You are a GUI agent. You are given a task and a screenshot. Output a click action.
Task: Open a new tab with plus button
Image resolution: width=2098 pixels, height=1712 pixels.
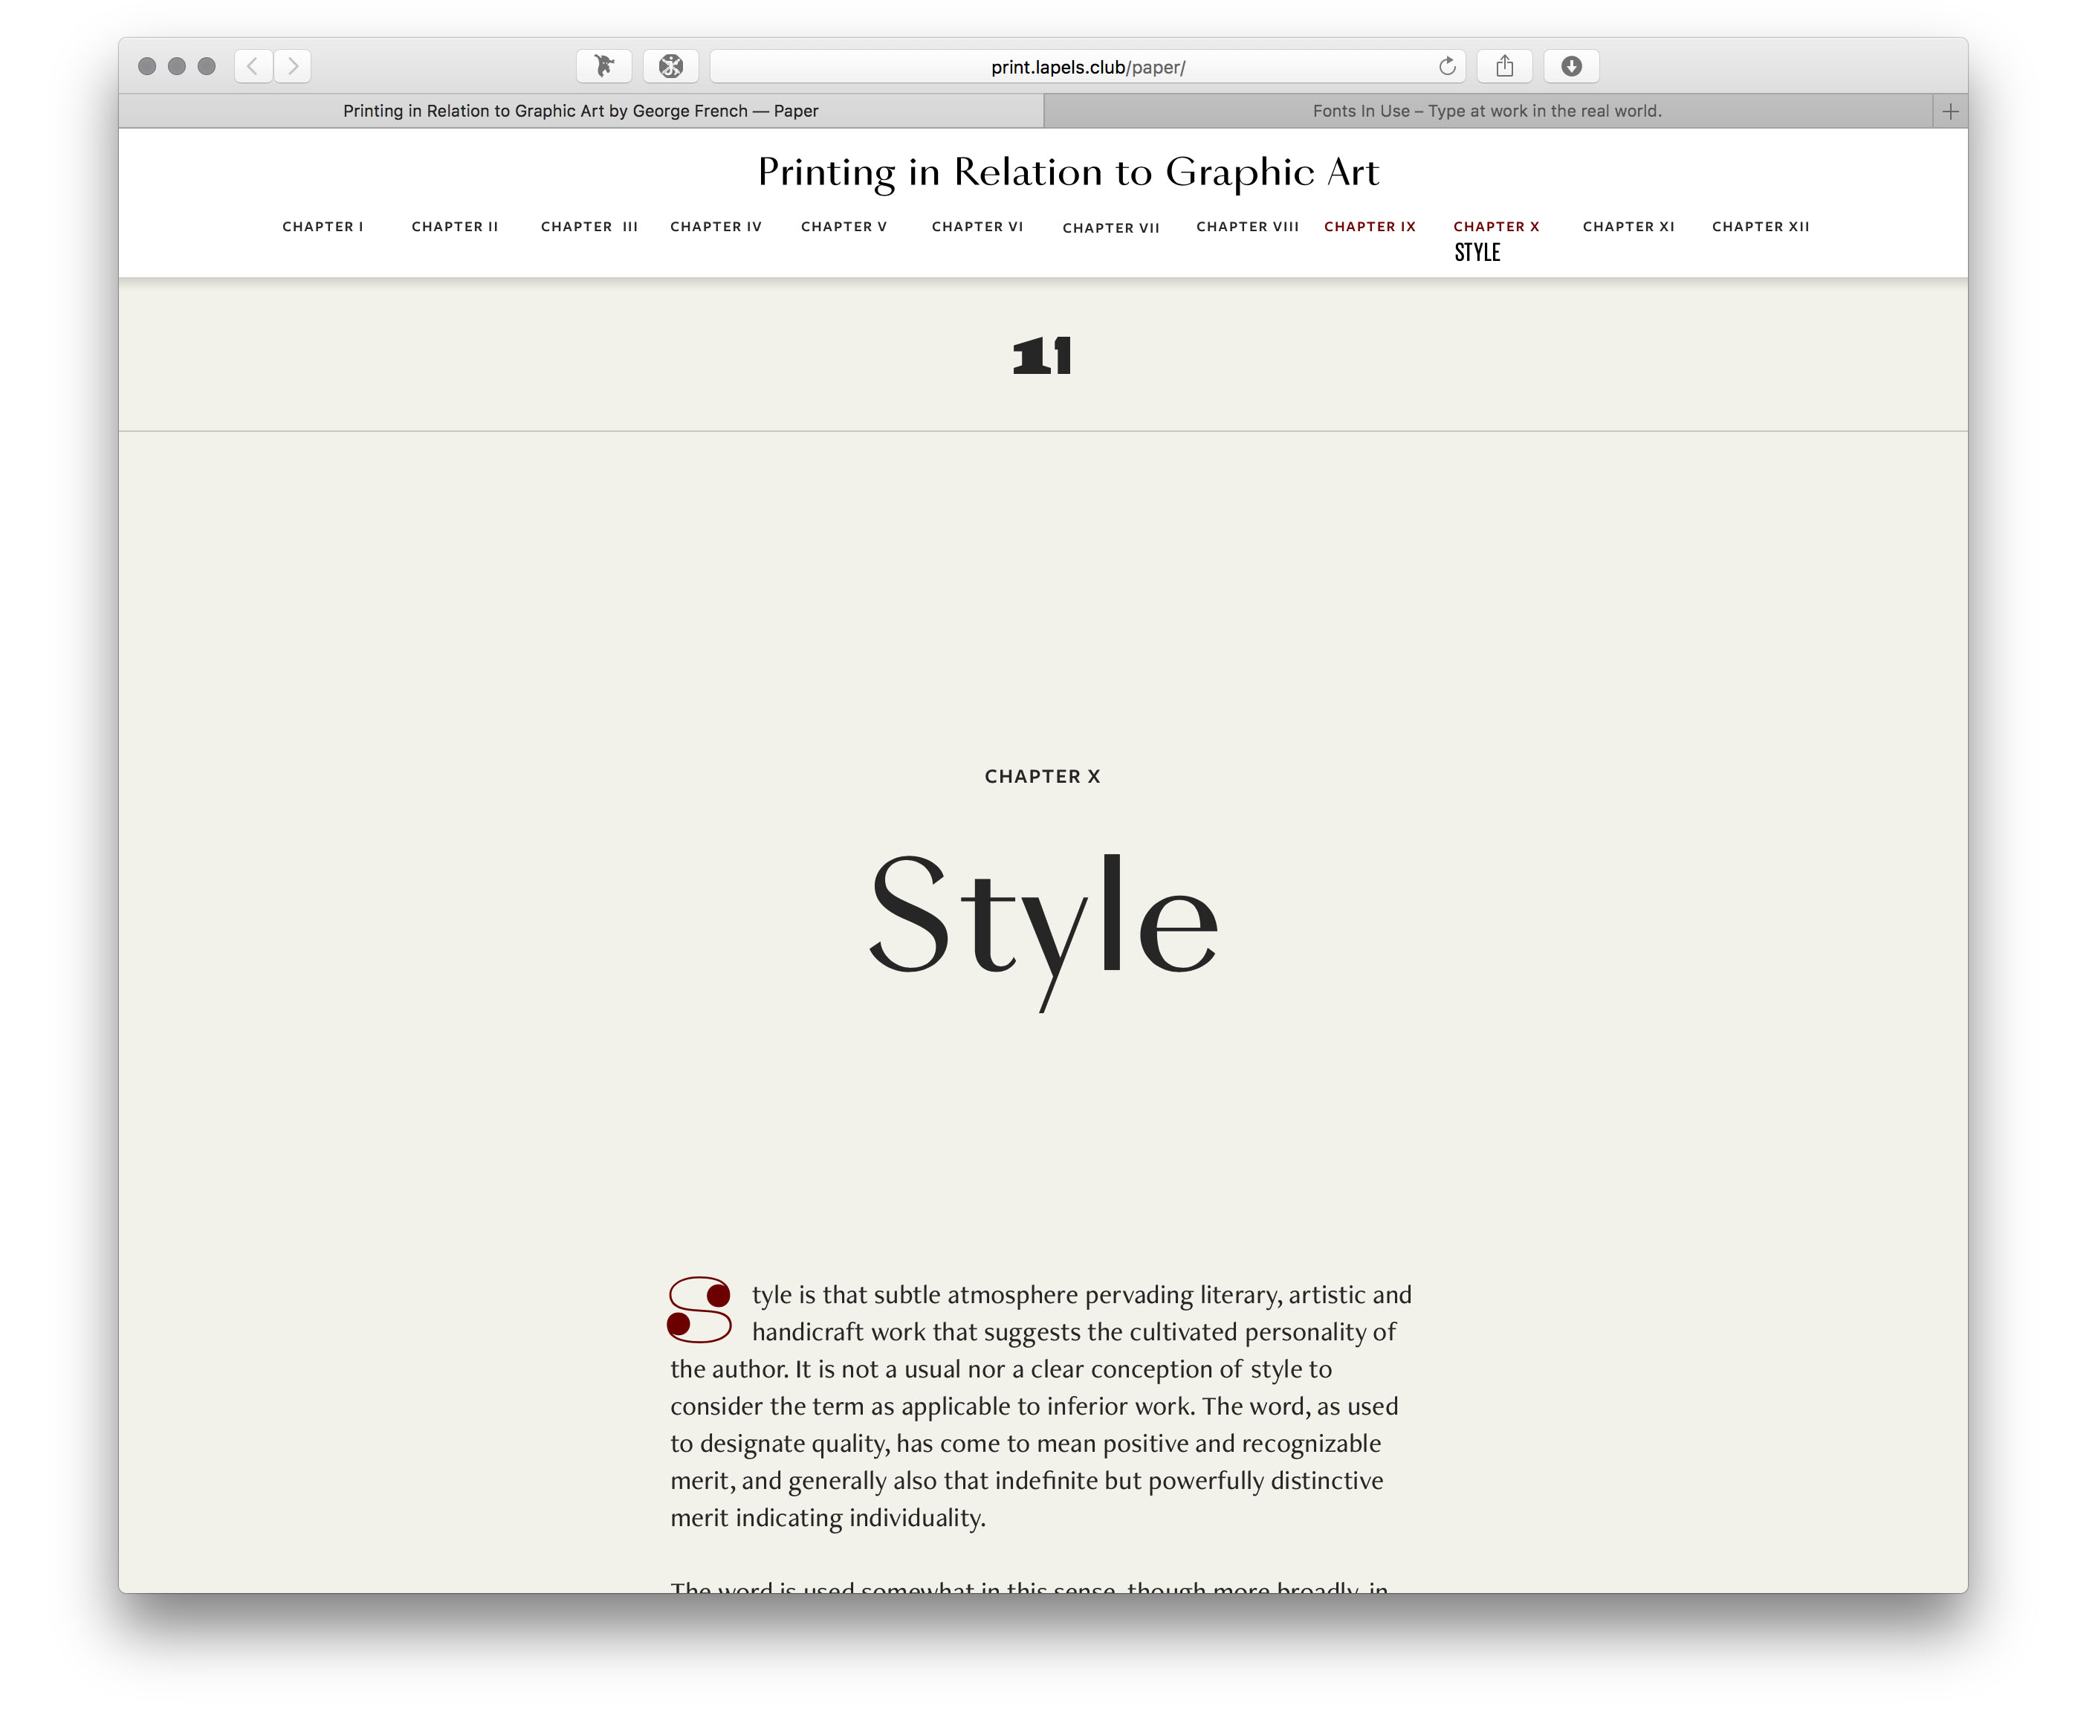[x=1950, y=112]
